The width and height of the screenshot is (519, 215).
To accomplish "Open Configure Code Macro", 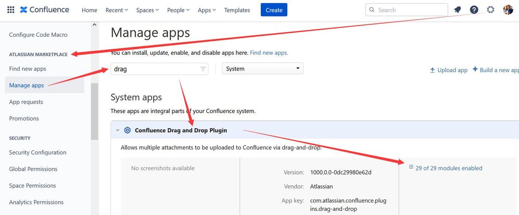I will 38,35.
